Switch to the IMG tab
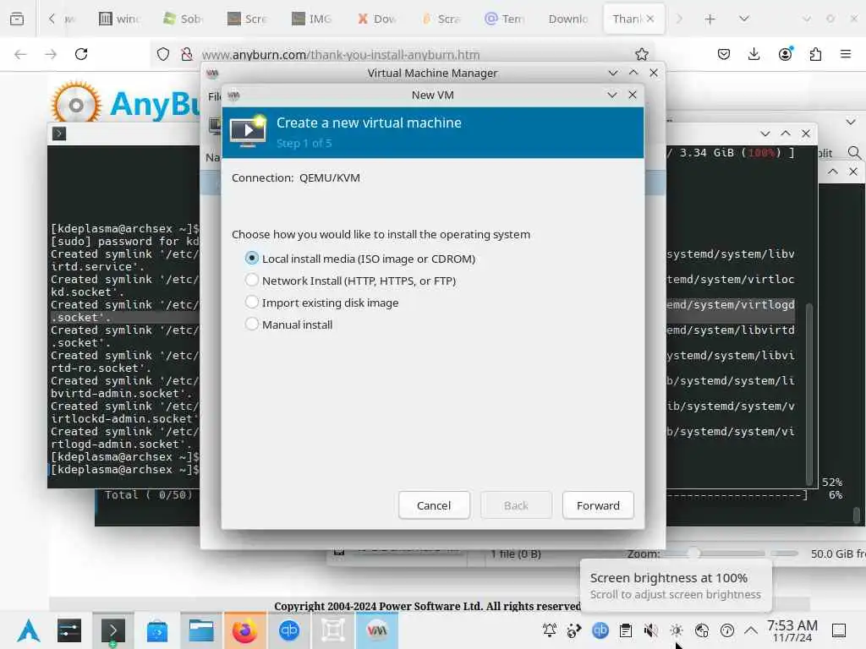 pyautogui.click(x=311, y=19)
